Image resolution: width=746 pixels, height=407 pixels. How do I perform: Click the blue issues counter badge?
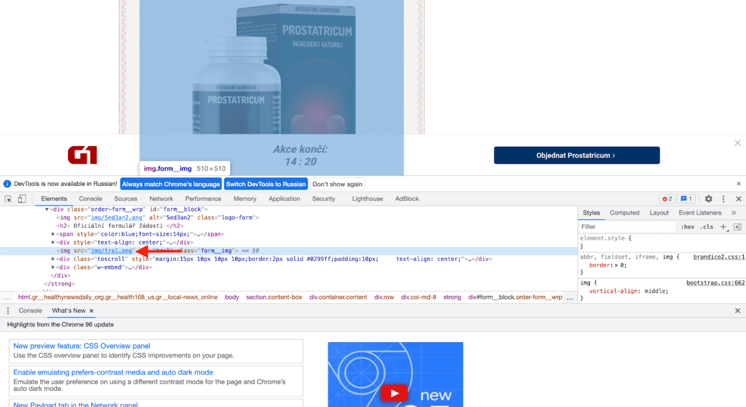pyautogui.click(x=686, y=199)
